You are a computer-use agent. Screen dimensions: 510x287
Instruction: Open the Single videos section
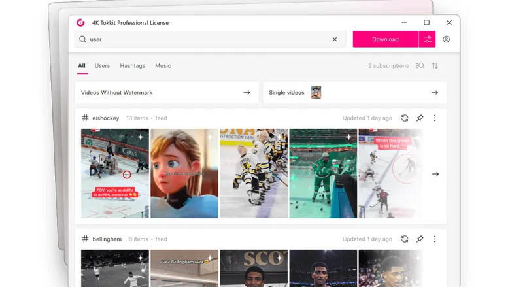tap(354, 93)
